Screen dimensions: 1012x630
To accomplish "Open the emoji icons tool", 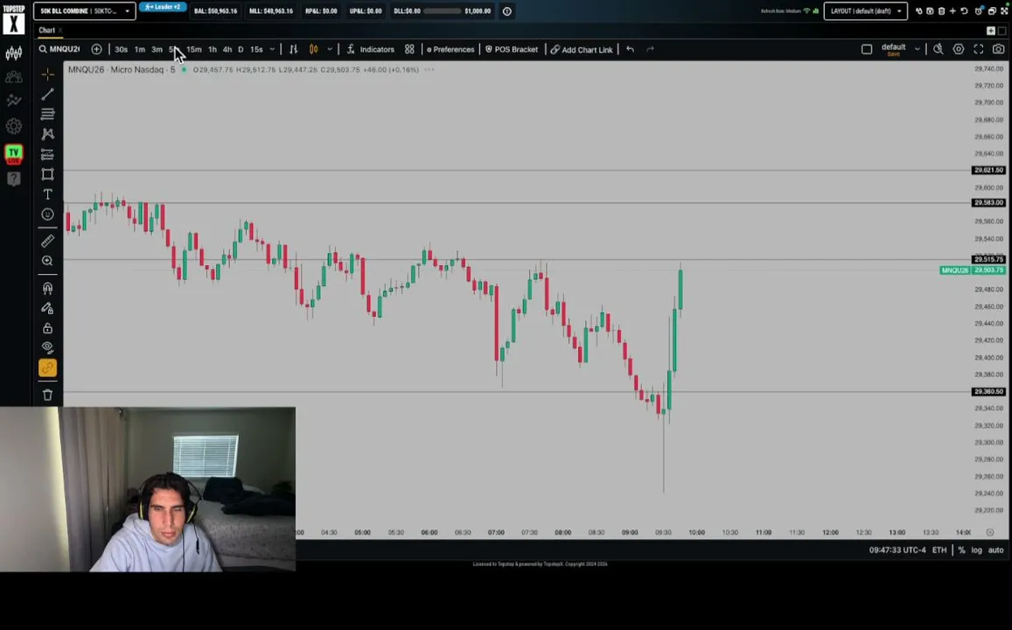I will click(48, 214).
